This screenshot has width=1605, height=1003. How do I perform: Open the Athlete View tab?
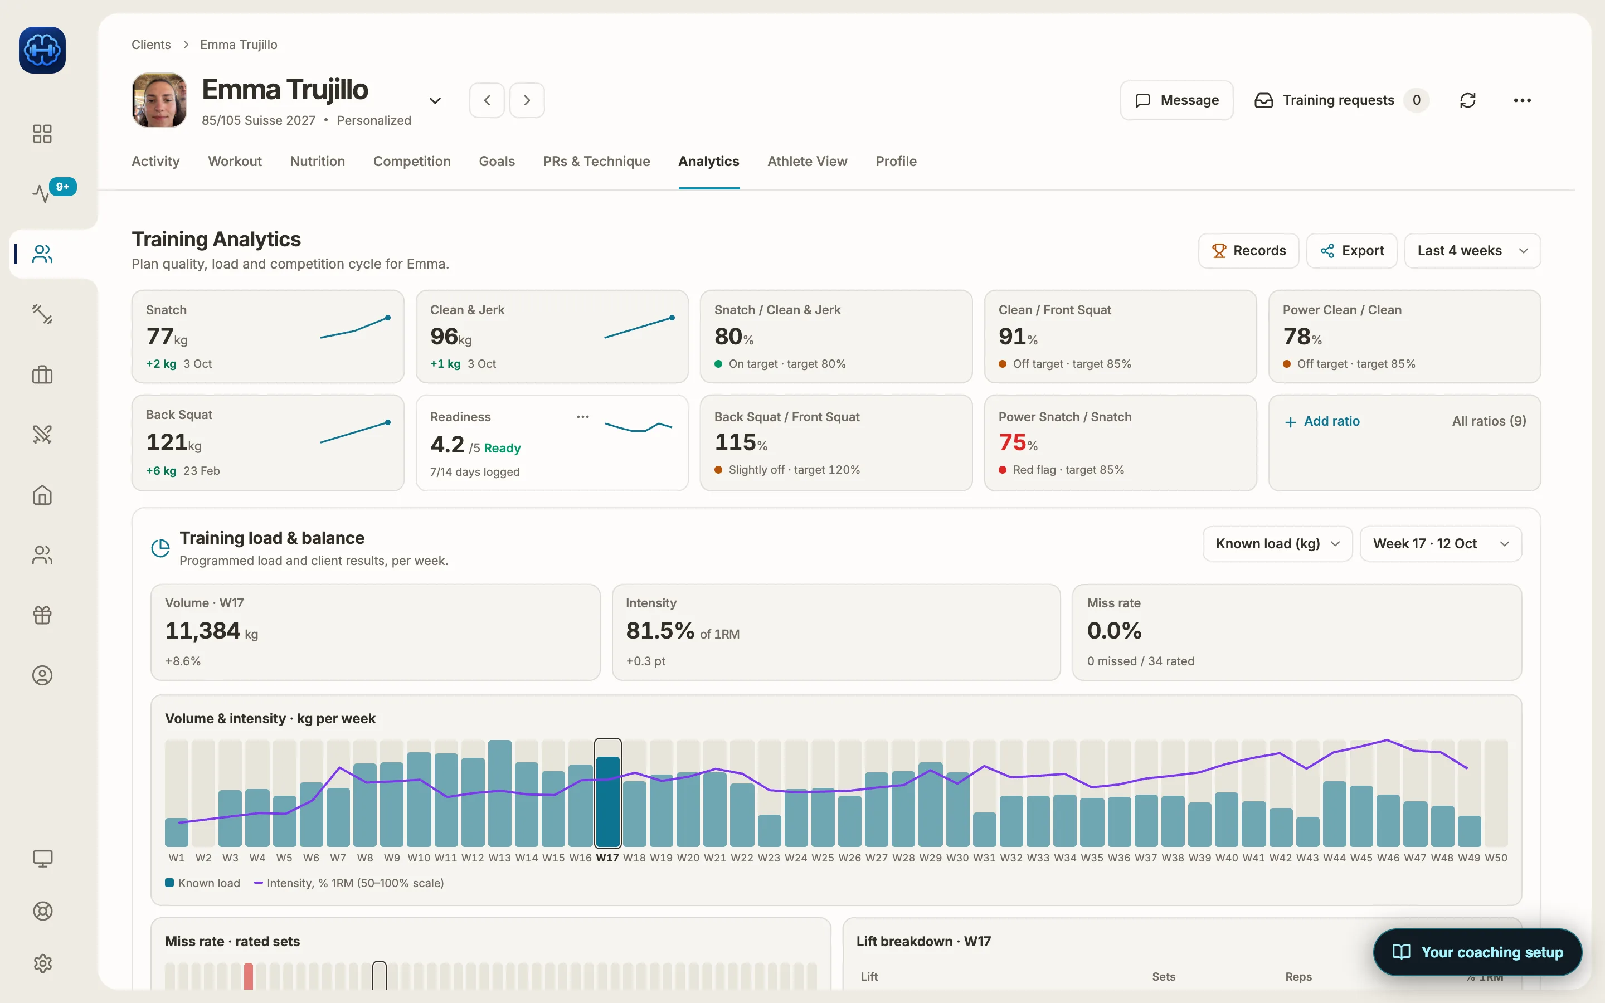[807, 161]
